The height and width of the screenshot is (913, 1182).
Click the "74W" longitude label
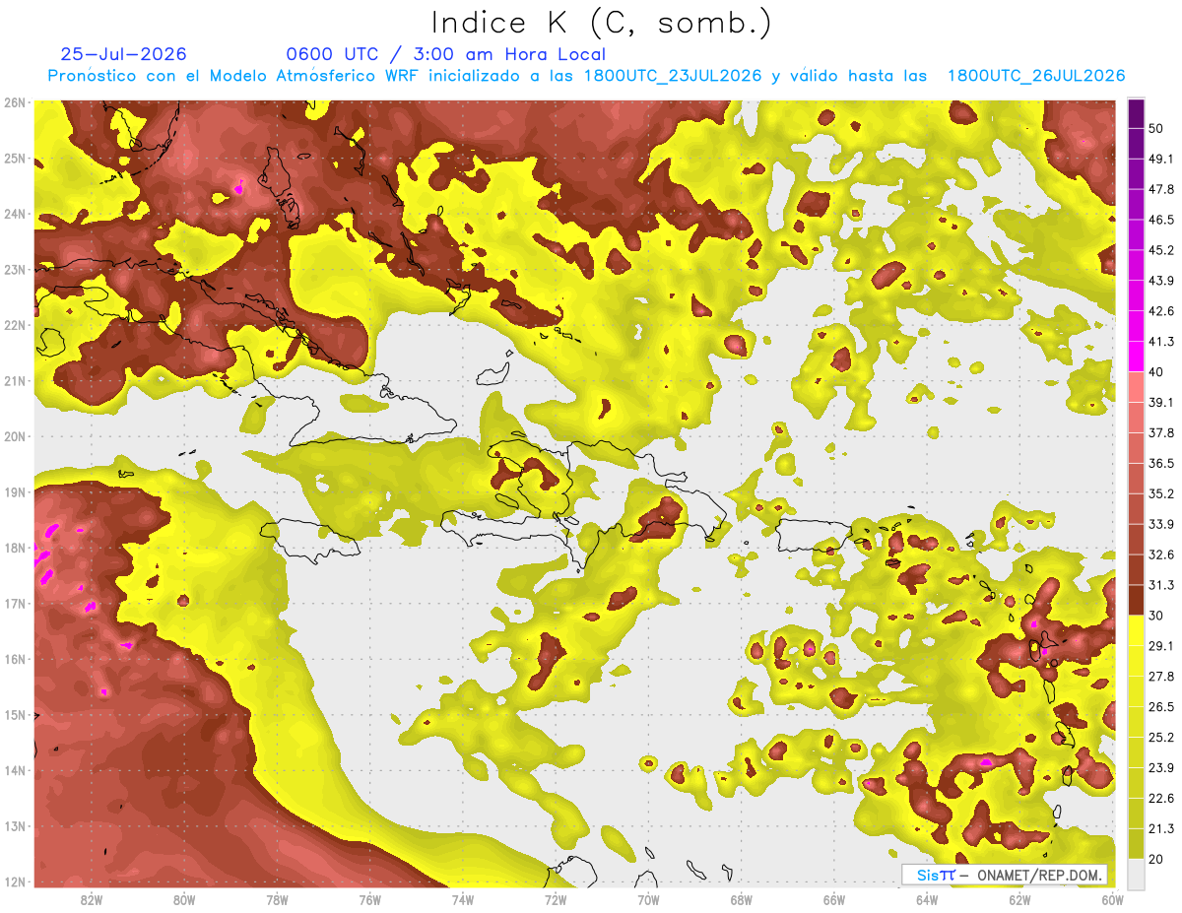coord(463,899)
